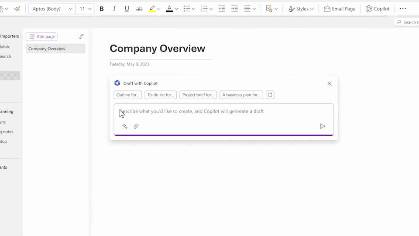Open the more options ellipsis menu
419x236 pixels.
point(403,9)
